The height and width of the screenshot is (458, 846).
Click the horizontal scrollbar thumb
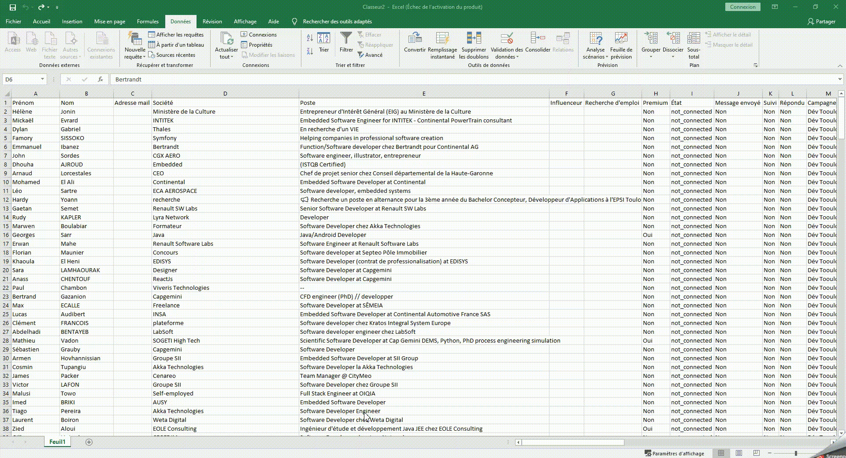click(x=573, y=442)
